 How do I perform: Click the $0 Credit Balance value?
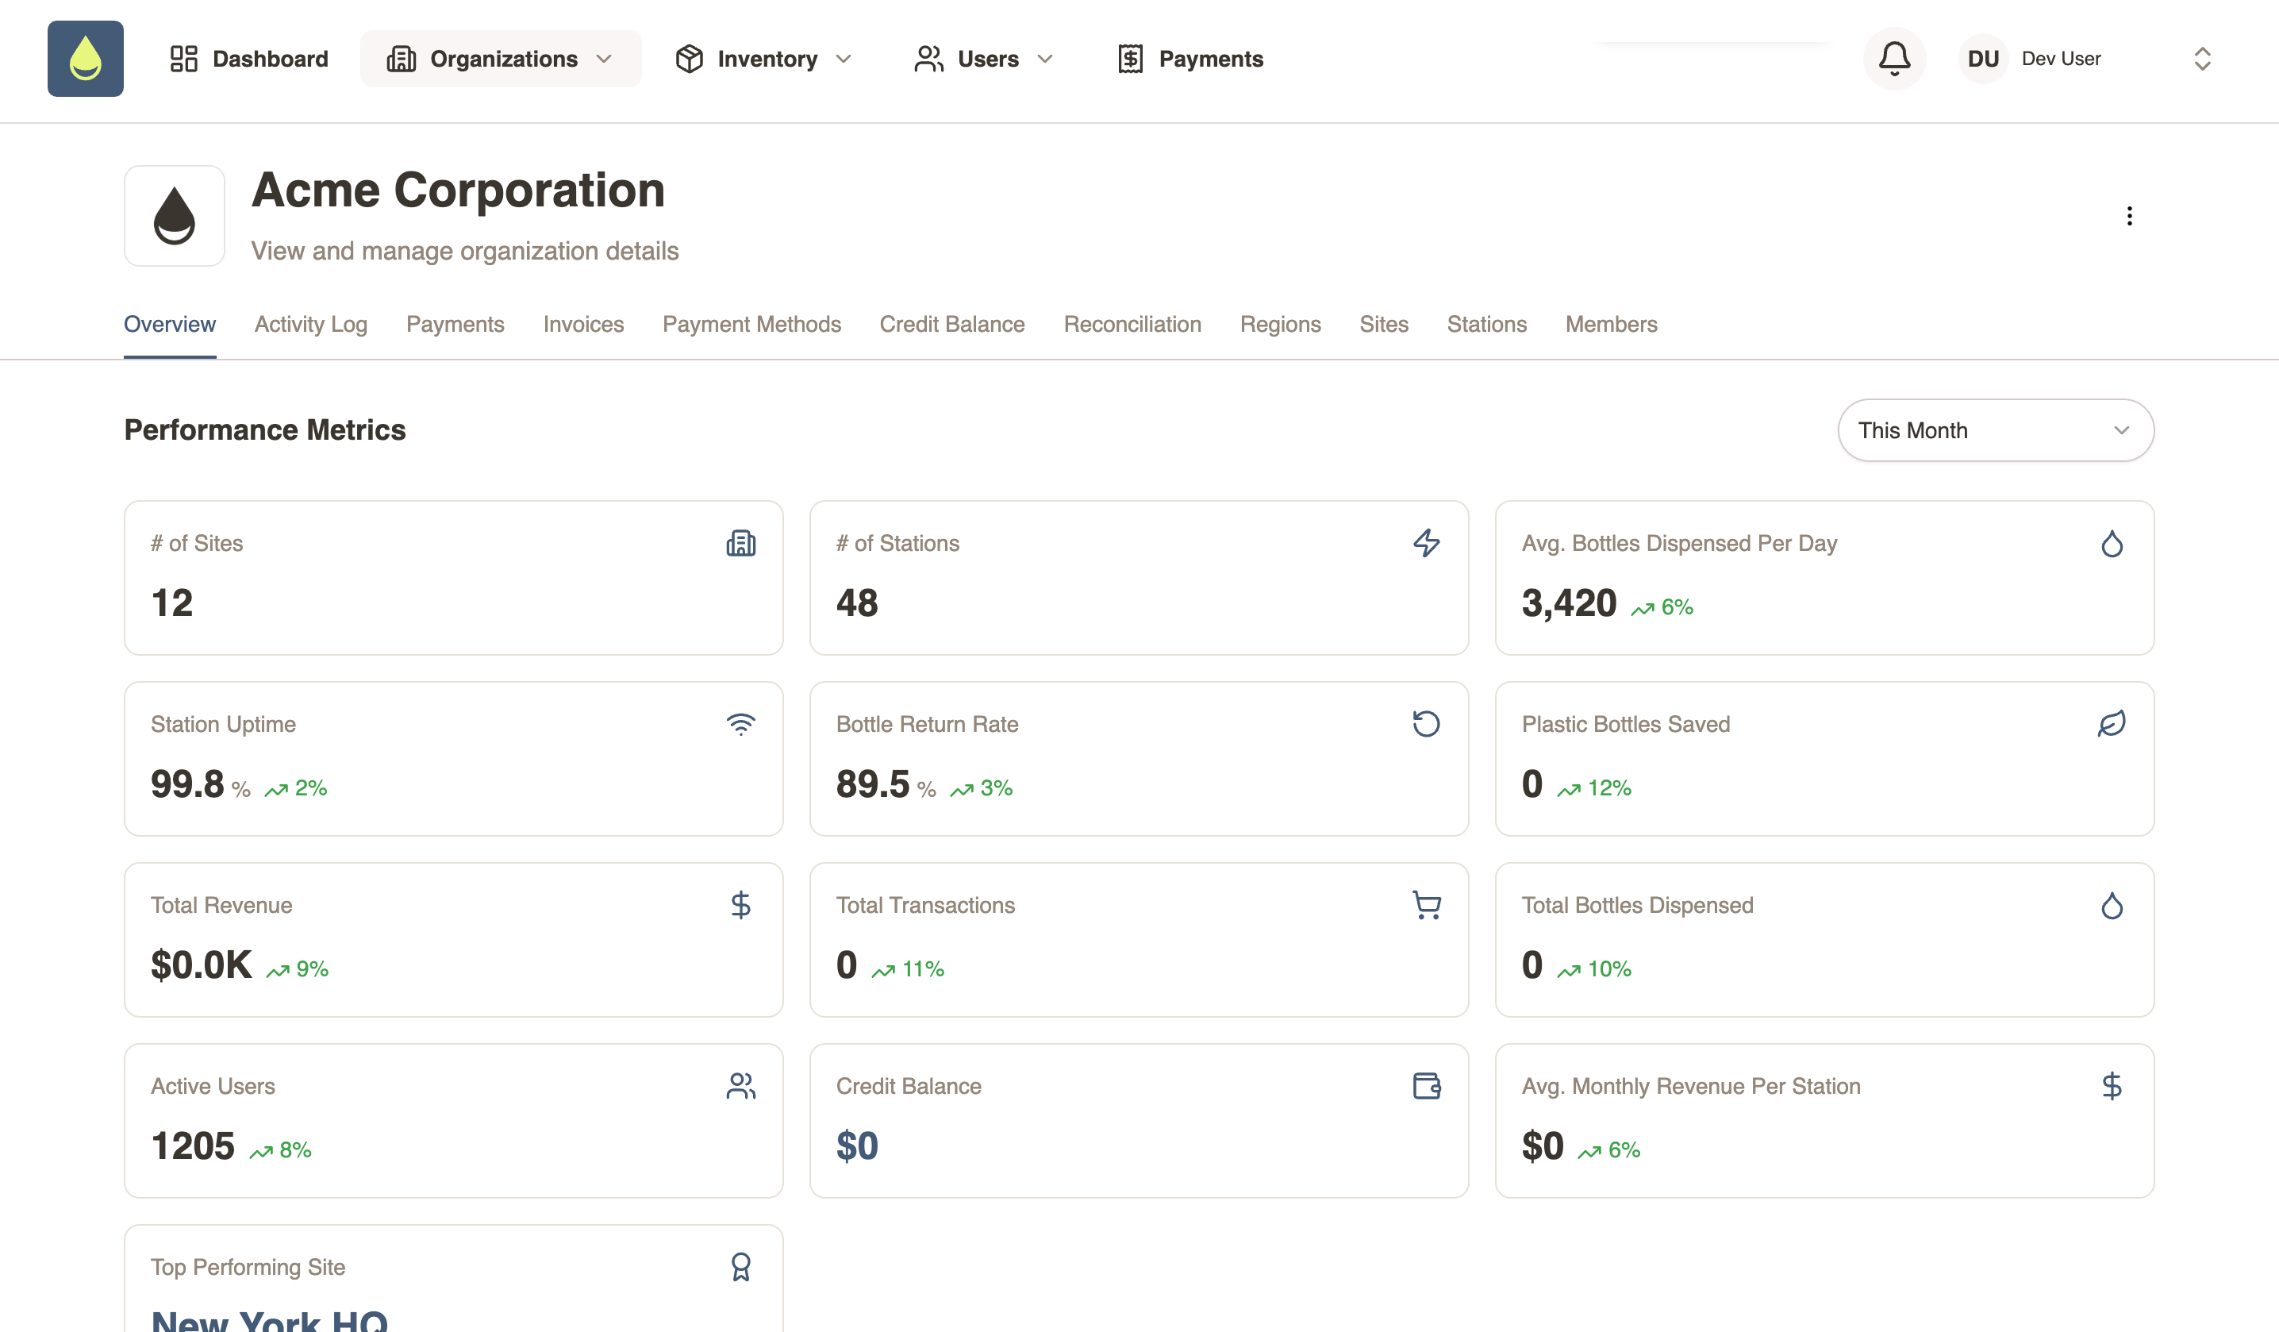(x=857, y=1145)
